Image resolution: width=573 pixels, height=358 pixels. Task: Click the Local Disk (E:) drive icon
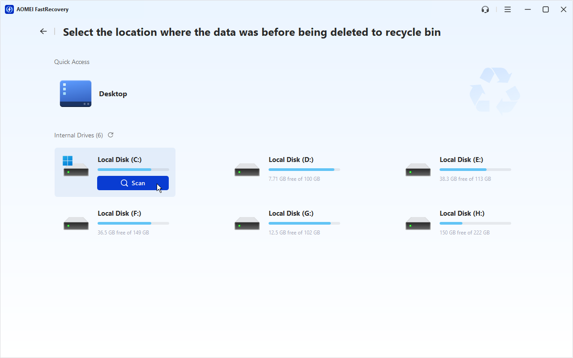point(418,170)
